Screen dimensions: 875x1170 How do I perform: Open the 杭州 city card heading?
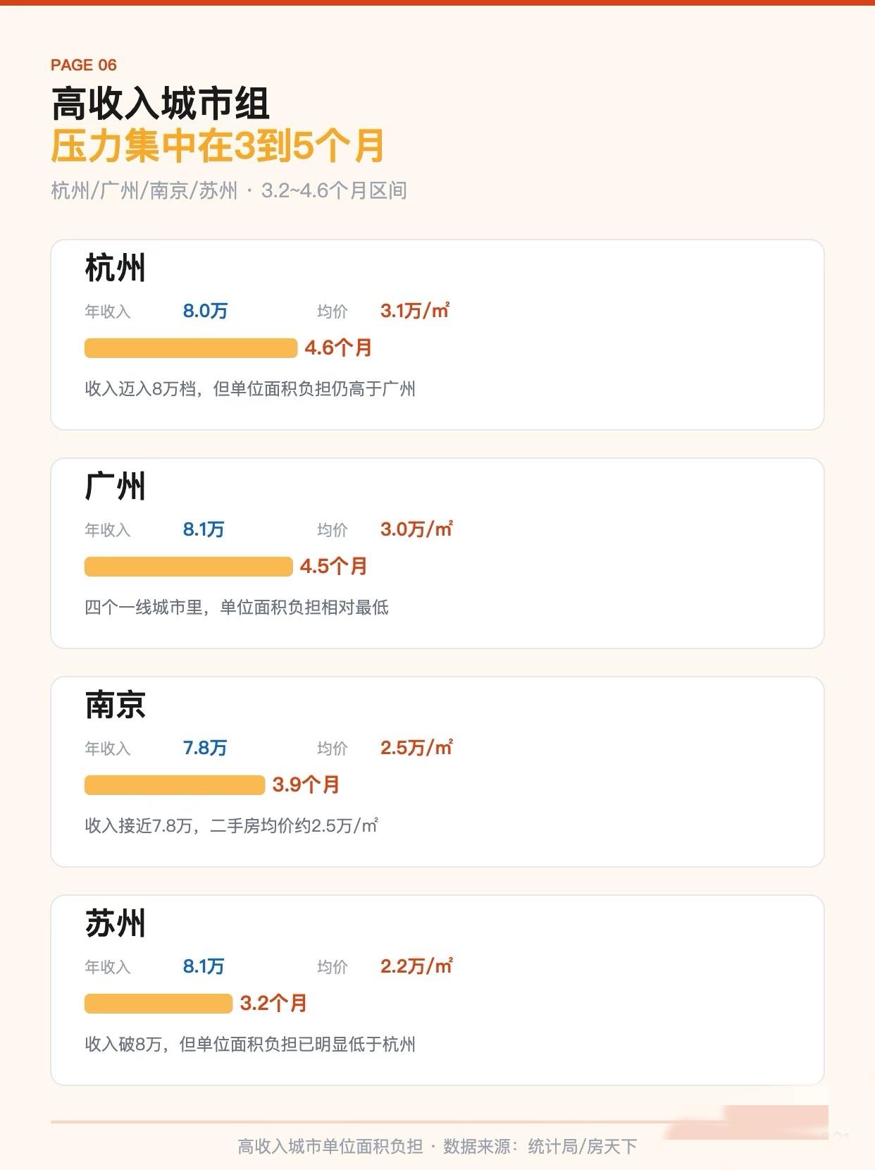[115, 268]
